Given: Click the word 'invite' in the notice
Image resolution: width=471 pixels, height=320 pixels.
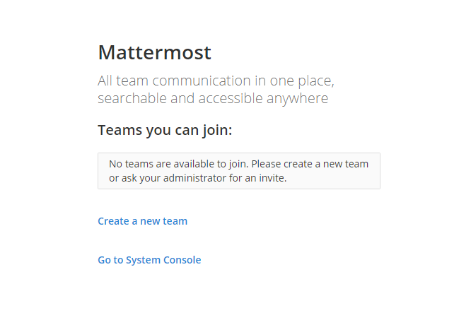Looking at the screenshot, I should click(x=272, y=178).
